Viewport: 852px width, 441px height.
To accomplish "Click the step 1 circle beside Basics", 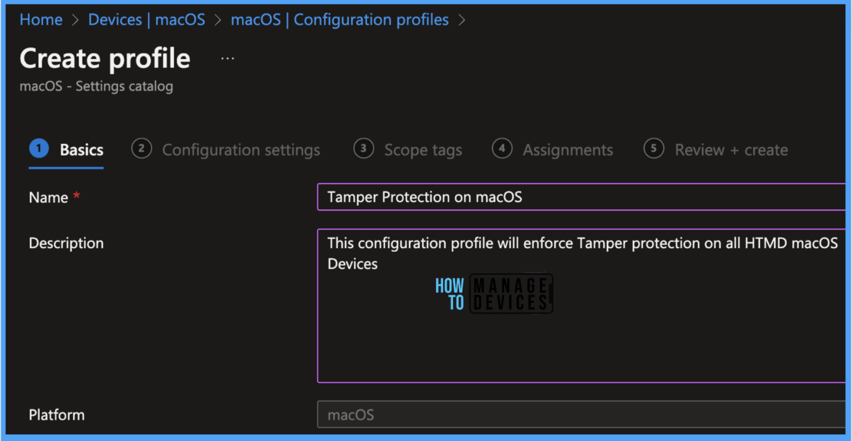I will click(38, 148).
